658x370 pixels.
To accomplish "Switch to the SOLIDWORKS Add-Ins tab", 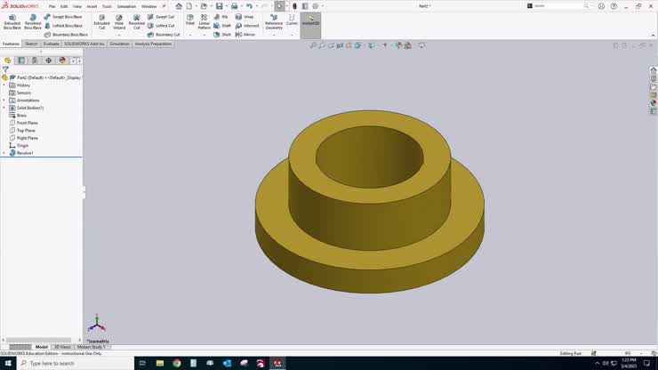I will tap(84, 44).
